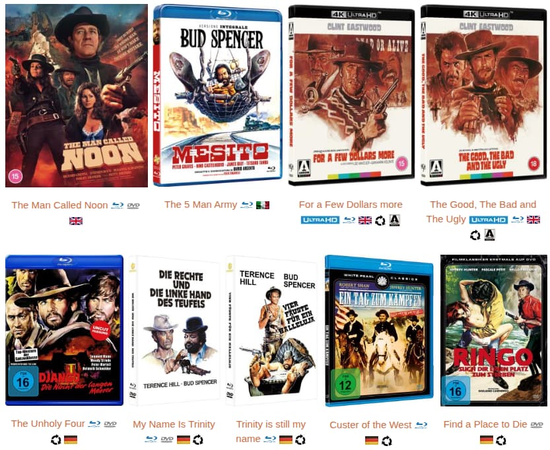Click the DVD icon next to Find a Place to Die
The height and width of the screenshot is (450, 550).
click(x=537, y=425)
